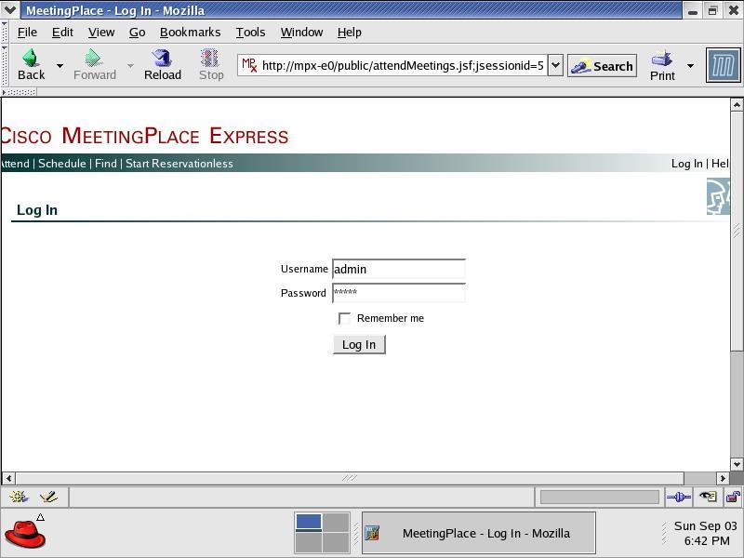744x558 pixels.
Task: Click the online/offline connection plug icon
Action: point(679,497)
